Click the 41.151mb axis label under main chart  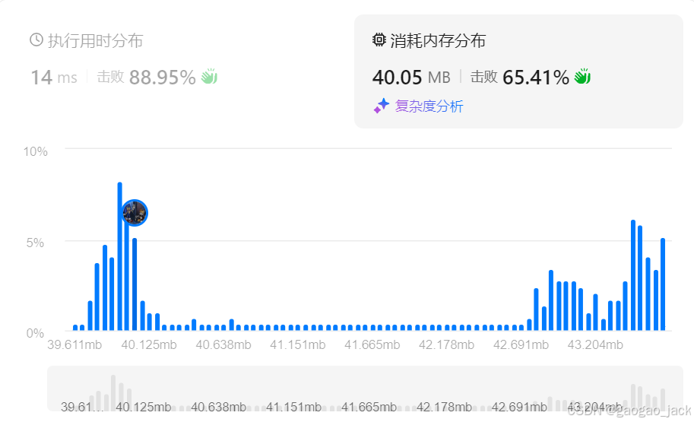(297, 345)
